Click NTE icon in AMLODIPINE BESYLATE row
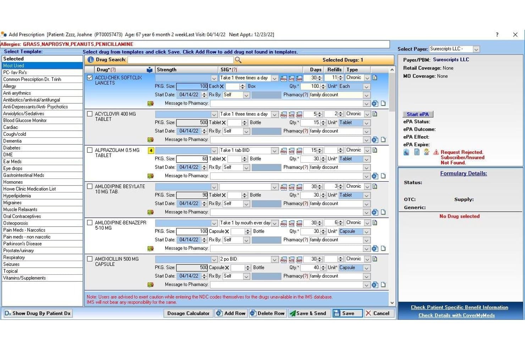 coord(291,187)
